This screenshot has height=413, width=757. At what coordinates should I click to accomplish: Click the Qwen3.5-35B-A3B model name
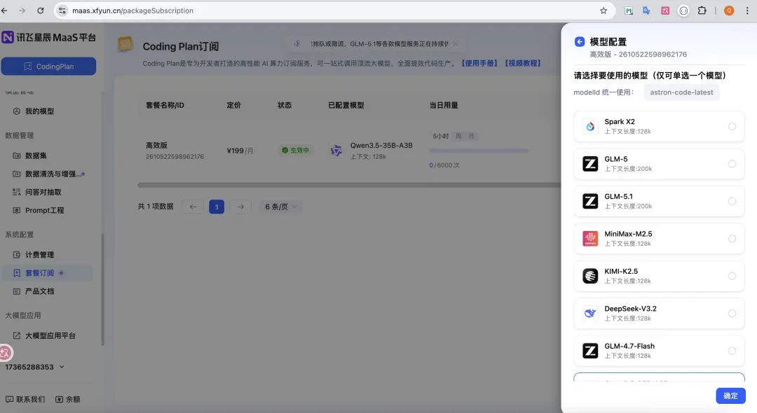tap(381, 146)
